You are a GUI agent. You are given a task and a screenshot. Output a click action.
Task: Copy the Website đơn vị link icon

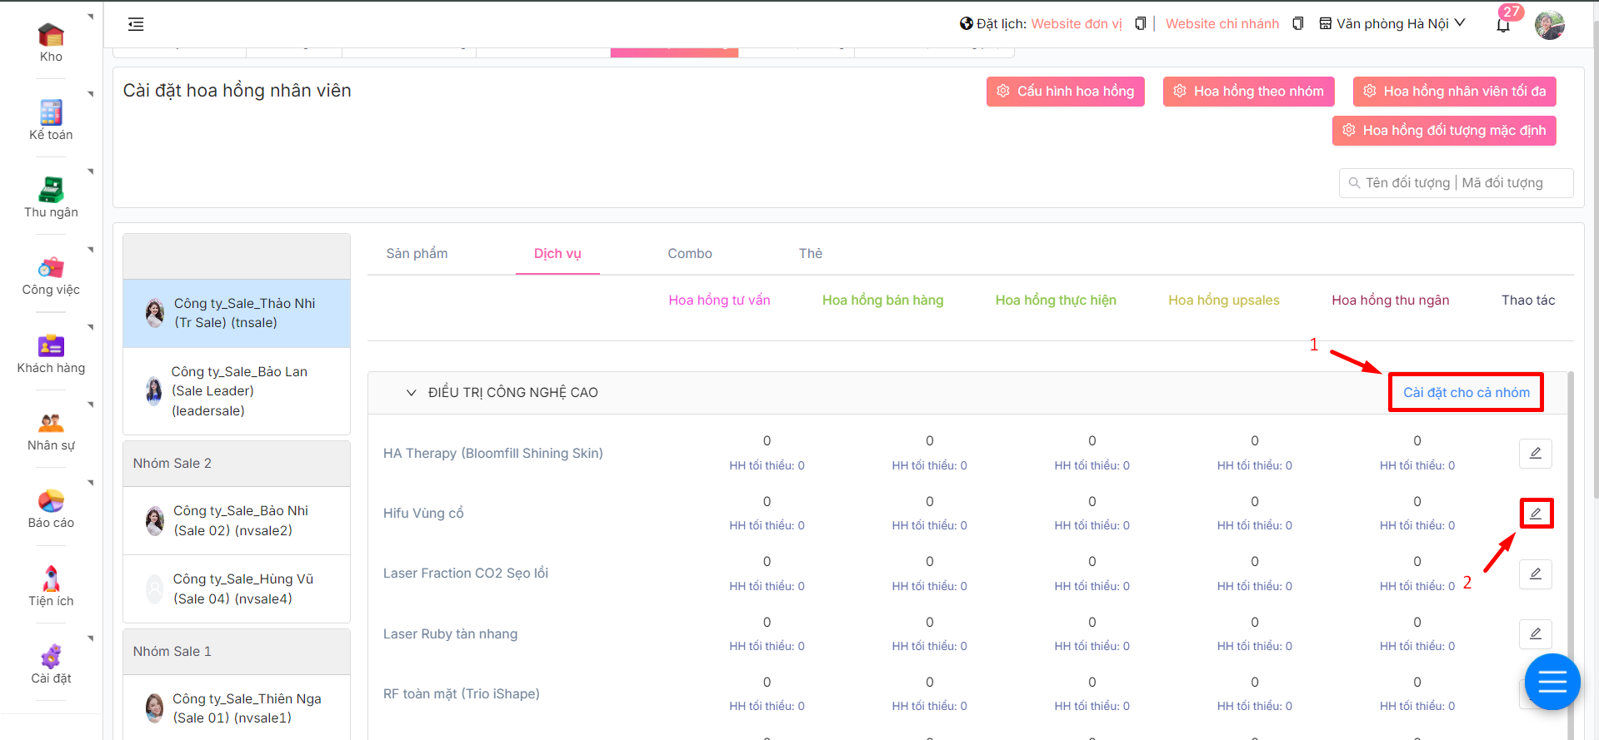[1140, 24]
